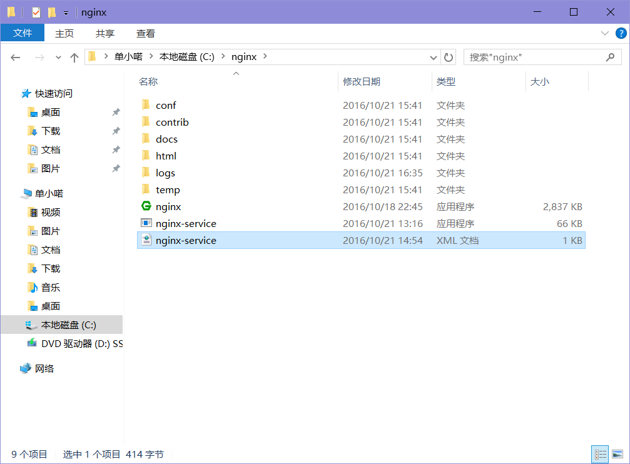630x464 pixels.
Task: Select 单小嗒 computer node in sidebar
Action: [49, 193]
